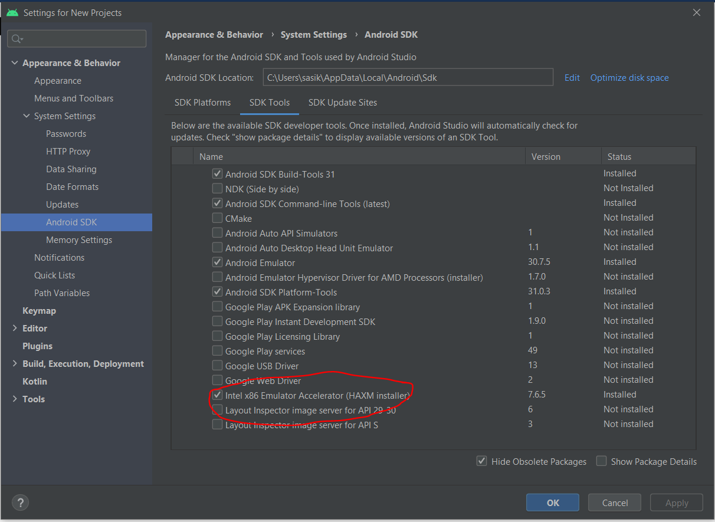Click the Appearance & Behavior breadcrumb

(x=214, y=35)
